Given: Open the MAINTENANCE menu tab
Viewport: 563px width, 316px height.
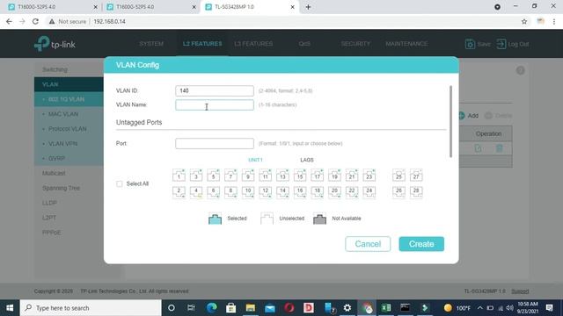Looking at the screenshot, I should click(x=406, y=44).
